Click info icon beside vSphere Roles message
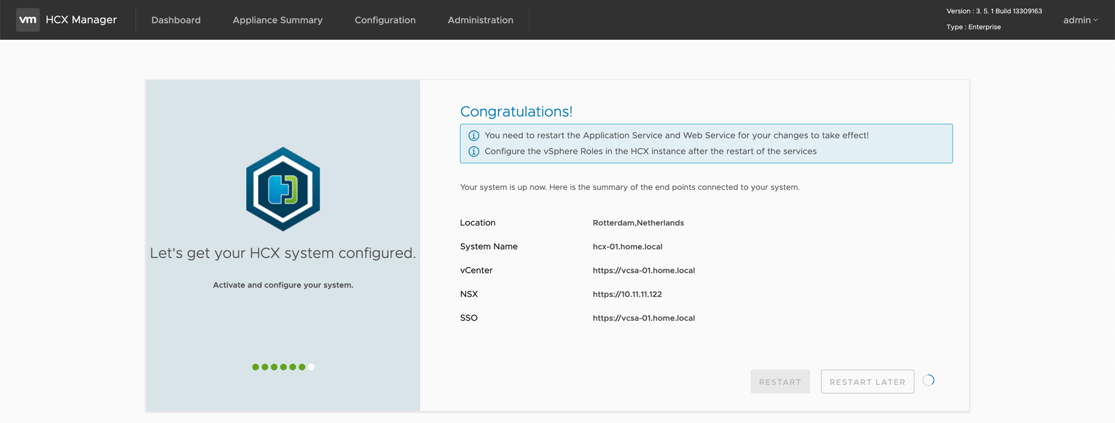The height and width of the screenshot is (423, 1115). coord(474,152)
